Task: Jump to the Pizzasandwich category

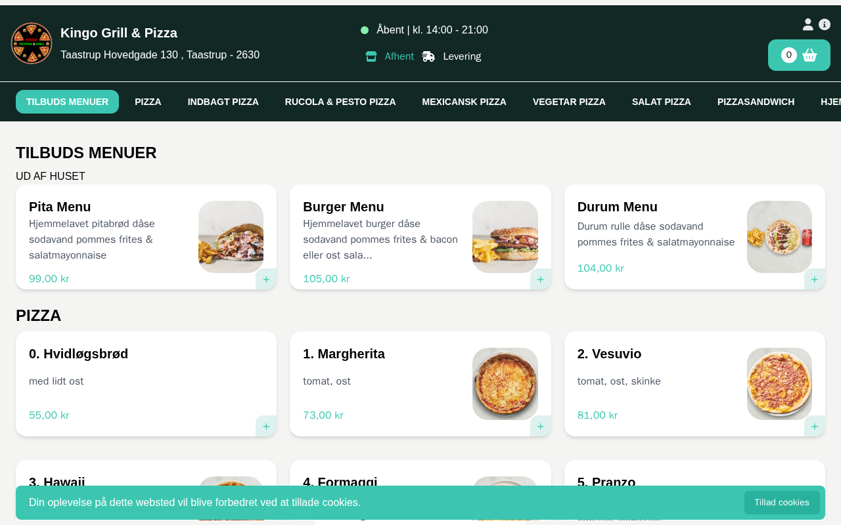Action: pos(756,102)
